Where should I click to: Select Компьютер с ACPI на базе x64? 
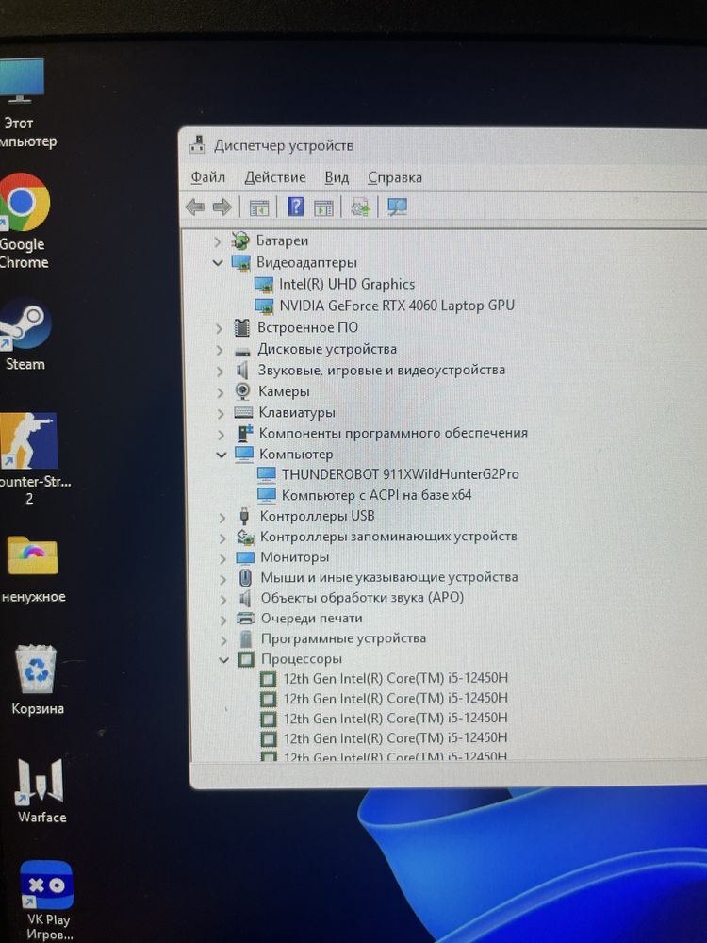point(376,495)
